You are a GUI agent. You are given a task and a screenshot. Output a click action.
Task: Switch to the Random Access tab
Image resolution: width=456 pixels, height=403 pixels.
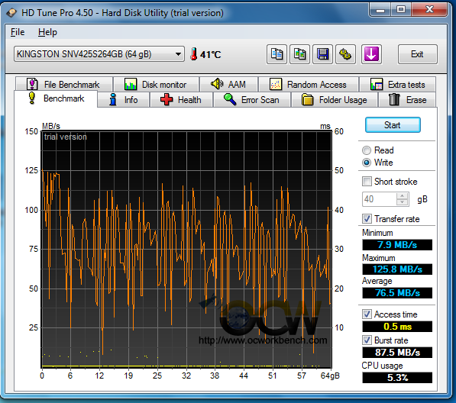click(x=309, y=85)
